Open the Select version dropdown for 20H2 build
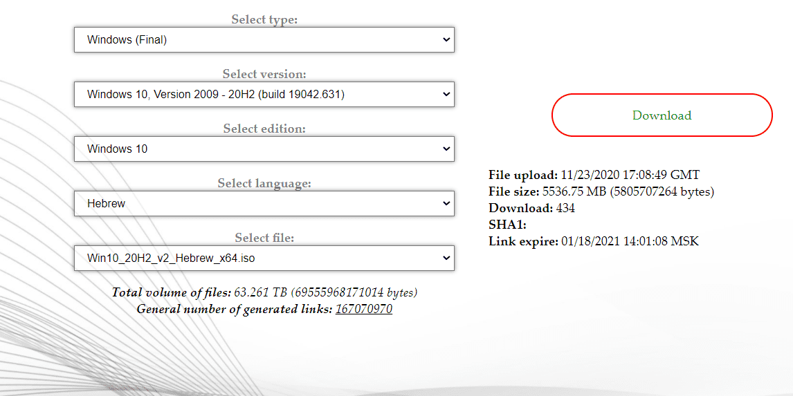The width and height of the screenshot is (793, 396). pos(264,94)
